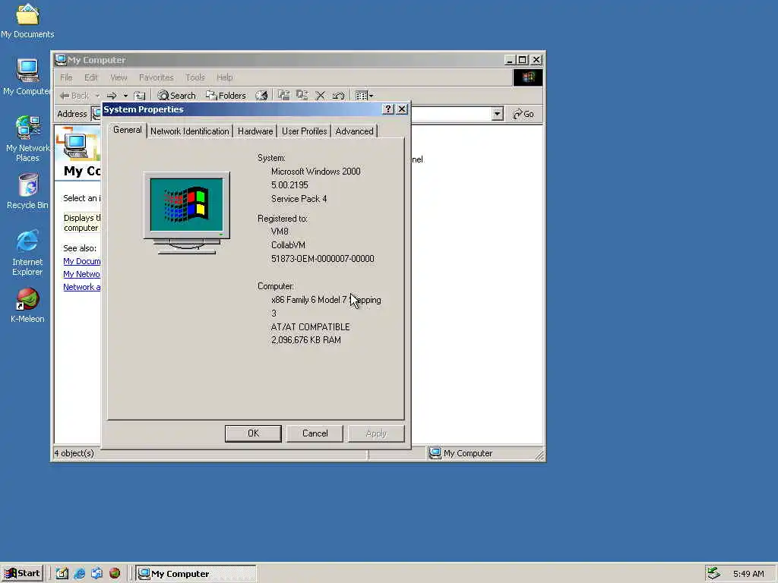The width and height of the screenshot is (778, 583).
Task: Open My Network Places desktop icon
Action: [27, 138]
